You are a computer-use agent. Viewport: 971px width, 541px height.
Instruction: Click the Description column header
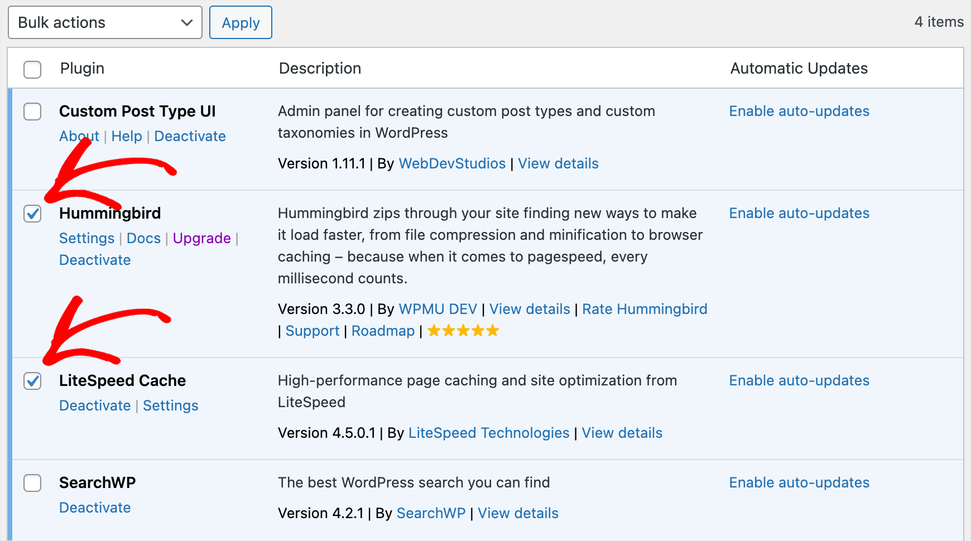320,68
